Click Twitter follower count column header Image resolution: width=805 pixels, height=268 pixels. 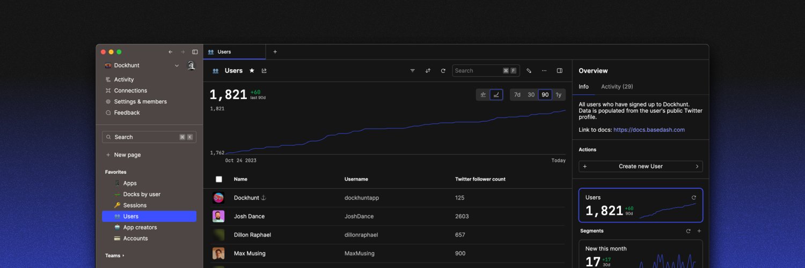(x=480, y=180)
